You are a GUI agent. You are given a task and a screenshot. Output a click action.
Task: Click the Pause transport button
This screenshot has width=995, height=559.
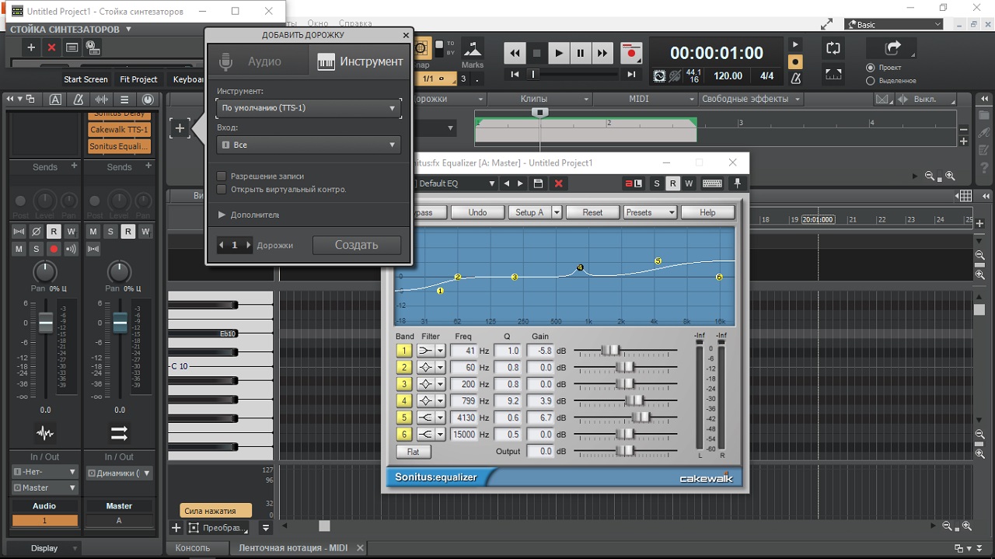point(580,53)
